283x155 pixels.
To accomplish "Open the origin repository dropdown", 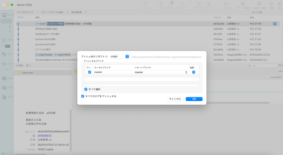I will click(x=119, y=56).
